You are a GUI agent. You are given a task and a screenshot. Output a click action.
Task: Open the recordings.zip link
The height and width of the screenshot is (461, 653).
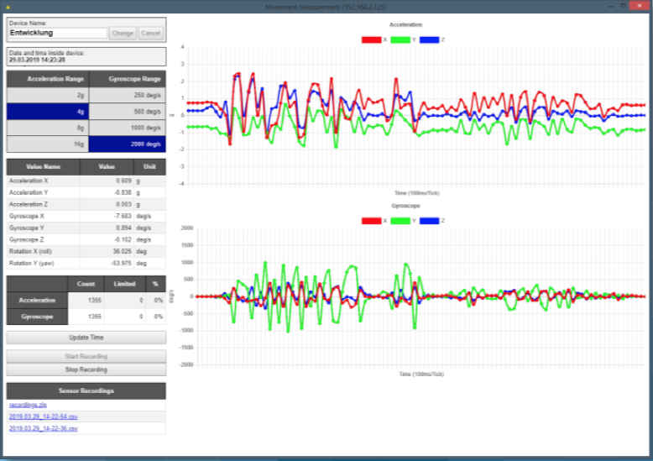point(28,405)
